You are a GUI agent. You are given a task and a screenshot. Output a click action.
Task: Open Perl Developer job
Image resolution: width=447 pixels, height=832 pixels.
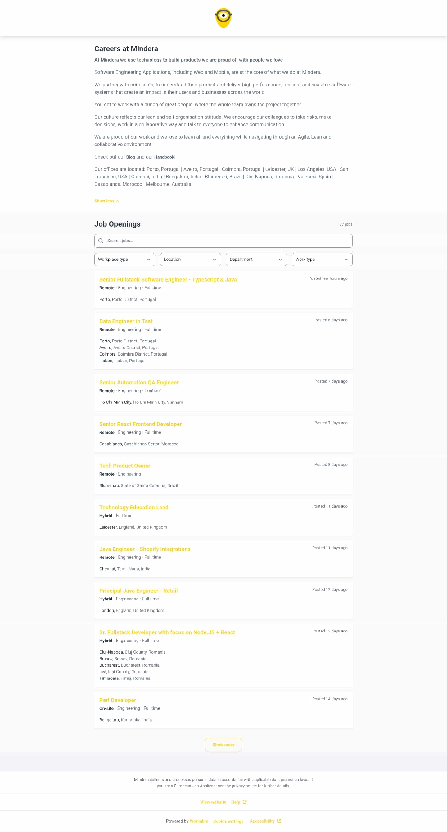[118, 700]
